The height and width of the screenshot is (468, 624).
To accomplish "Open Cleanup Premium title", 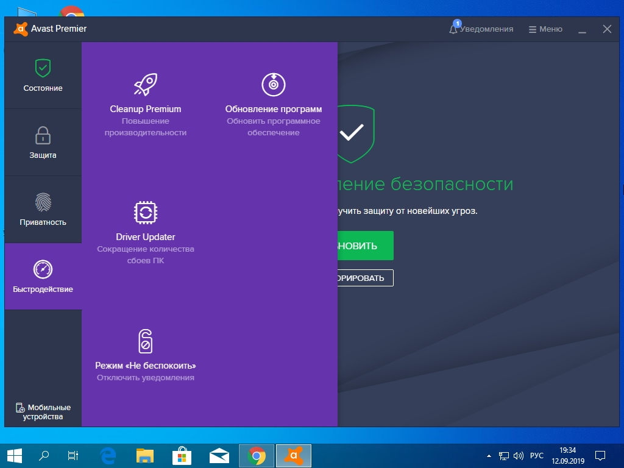I will (146, 109).
